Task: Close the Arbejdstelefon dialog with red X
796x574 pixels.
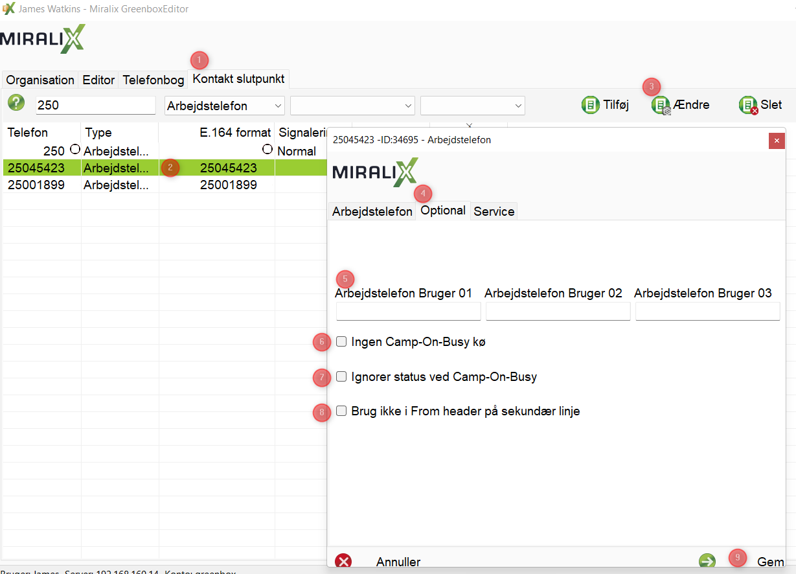Action: 777,141
